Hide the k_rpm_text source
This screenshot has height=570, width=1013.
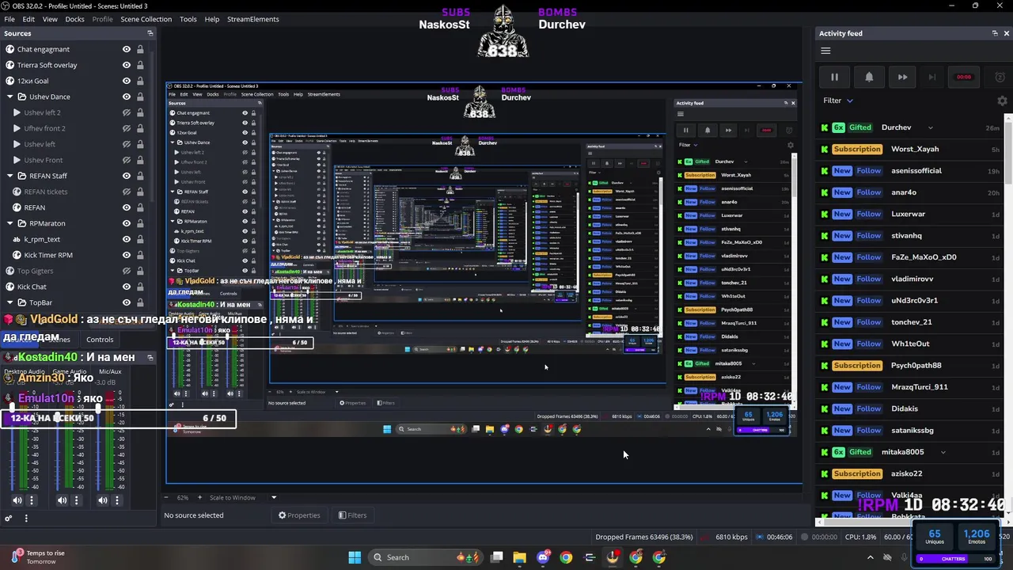pos(126,239)
